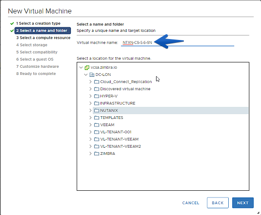
Task: Click the NUTANIX folder icon
Action: 96,110
